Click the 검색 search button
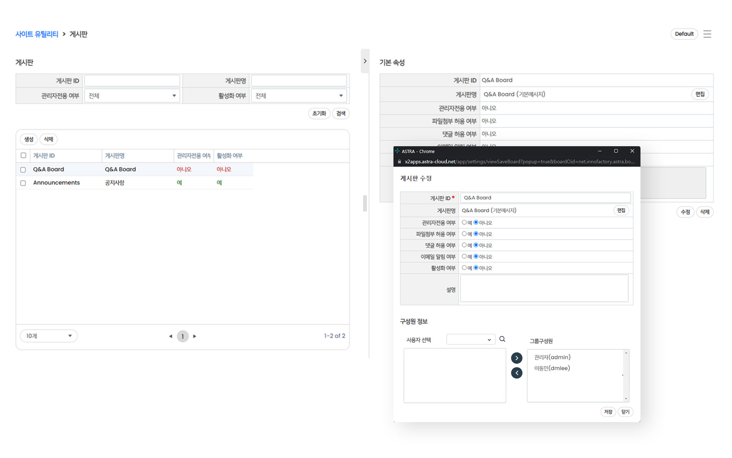 tap(341, 113)
